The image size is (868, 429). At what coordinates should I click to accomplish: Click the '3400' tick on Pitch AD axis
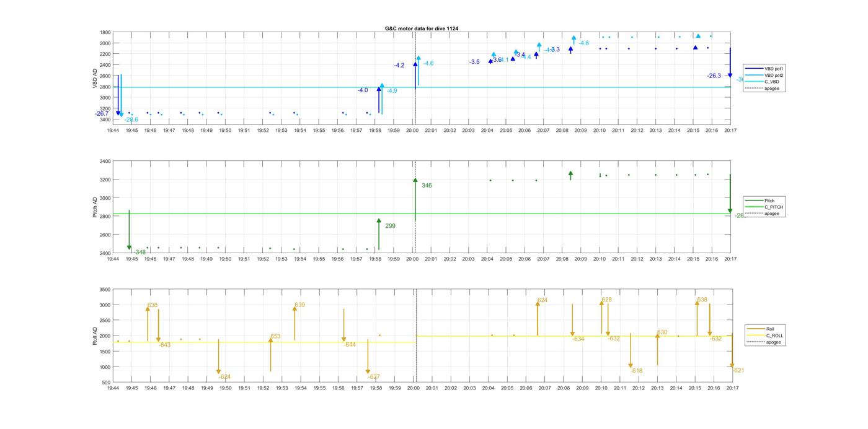105,162
